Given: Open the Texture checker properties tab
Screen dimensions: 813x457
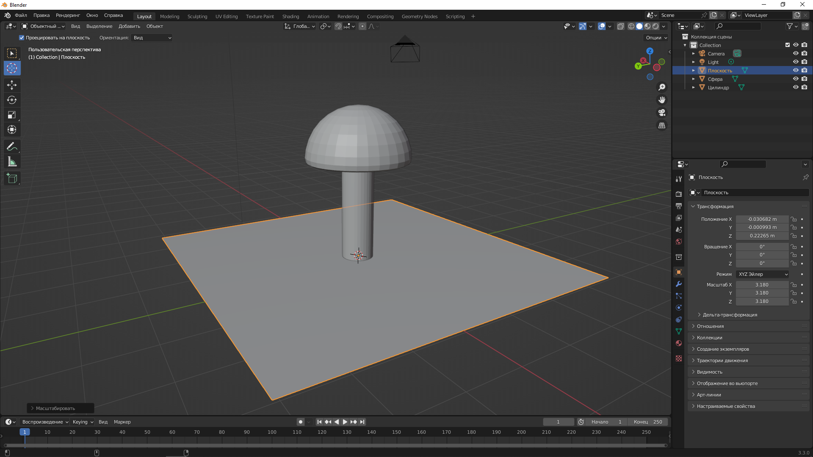Looking at the screenshot, I should pos(679,358).
